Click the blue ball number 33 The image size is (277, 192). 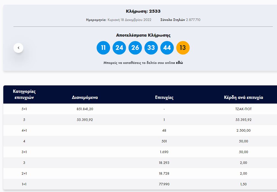pyautogui.click(x=151, y=48)
